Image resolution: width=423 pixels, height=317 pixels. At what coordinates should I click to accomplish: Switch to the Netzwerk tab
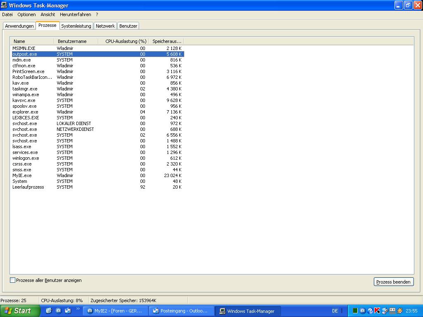105,26
